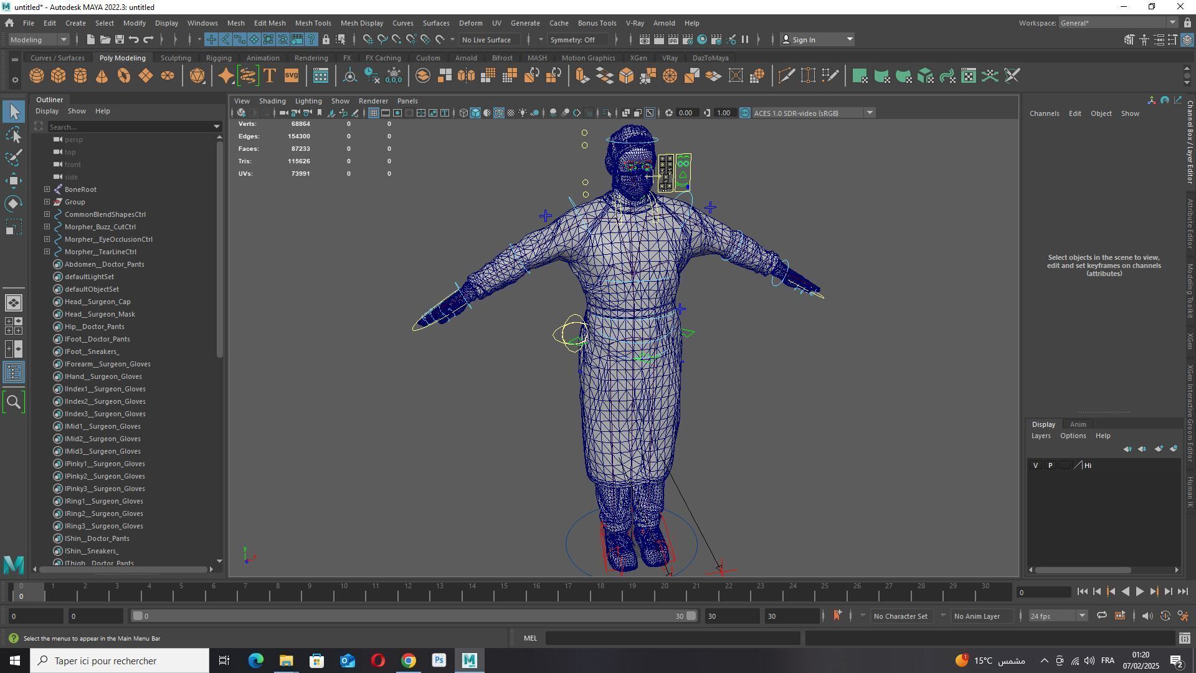1196x673 pixels.
Task: Open Photoshop from the Windows taskbar
Action: tap(439, 661)
